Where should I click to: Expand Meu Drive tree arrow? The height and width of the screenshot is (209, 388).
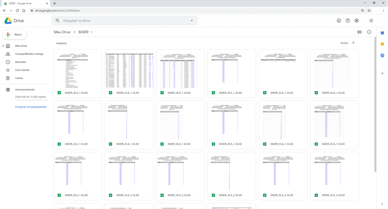tap(3, 46)
